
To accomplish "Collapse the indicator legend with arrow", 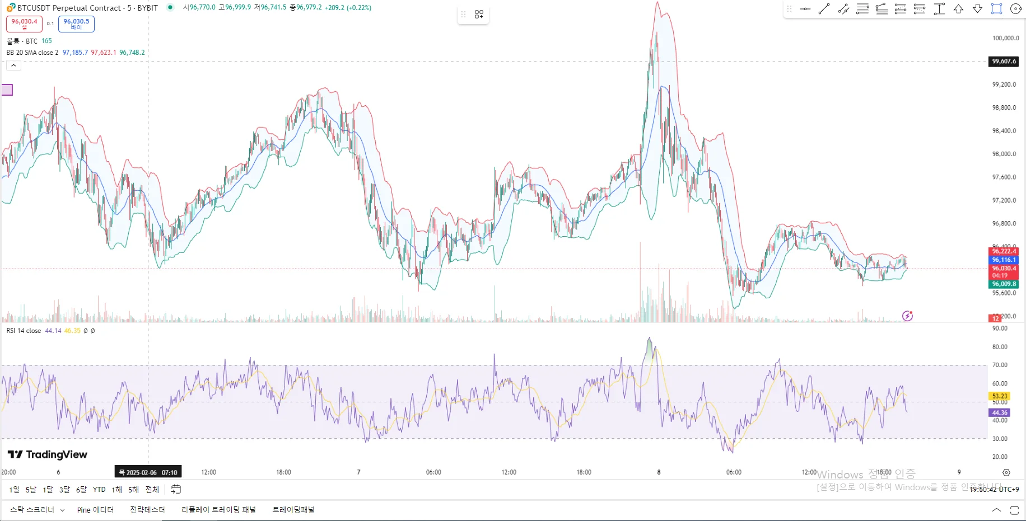I will pos(13,65).
